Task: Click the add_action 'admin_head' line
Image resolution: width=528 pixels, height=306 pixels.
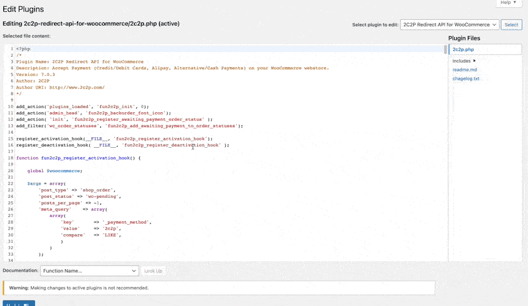Action: (x=94, y=113)
